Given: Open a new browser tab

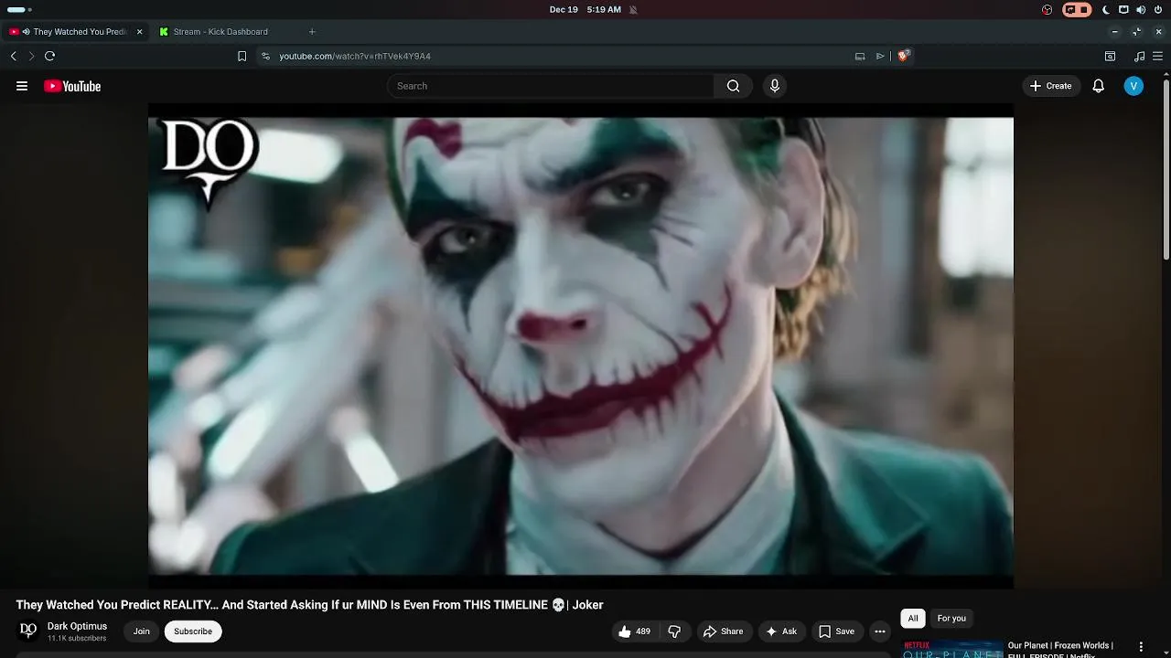Looking at the screenshot, I should (x=312, y=32).
